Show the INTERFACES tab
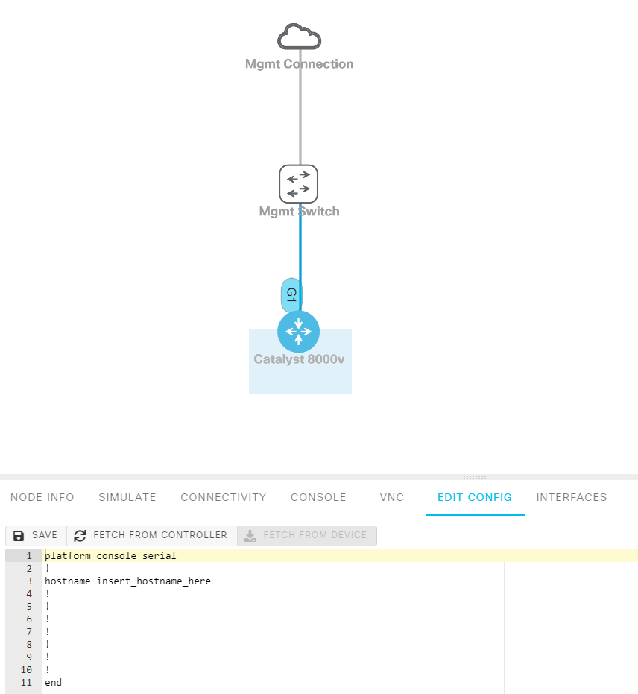 [572, 497]
